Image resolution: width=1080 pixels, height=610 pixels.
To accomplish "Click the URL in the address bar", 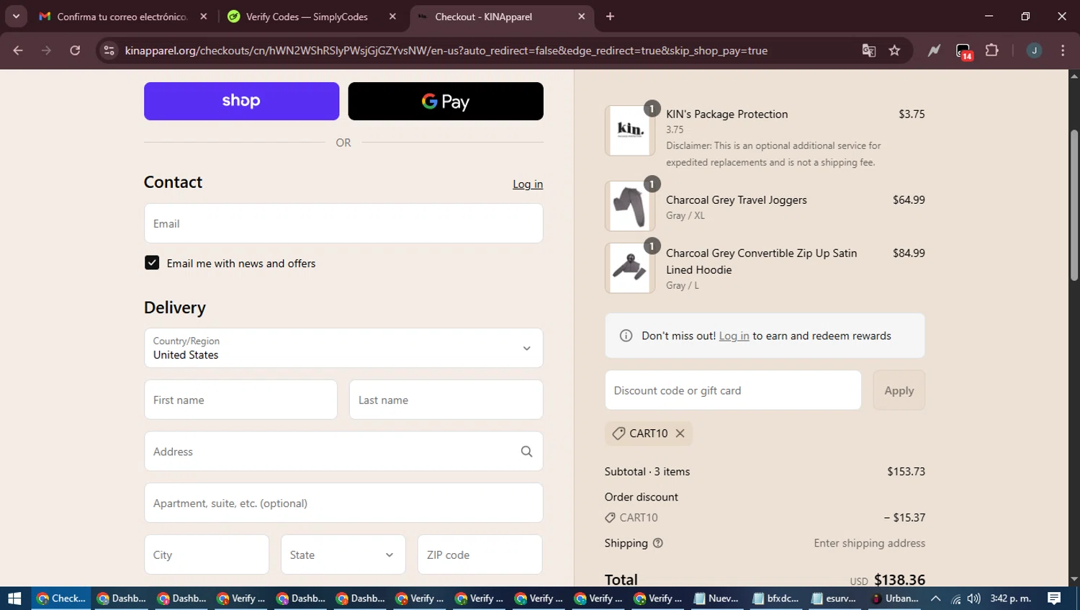I will 446,50.
